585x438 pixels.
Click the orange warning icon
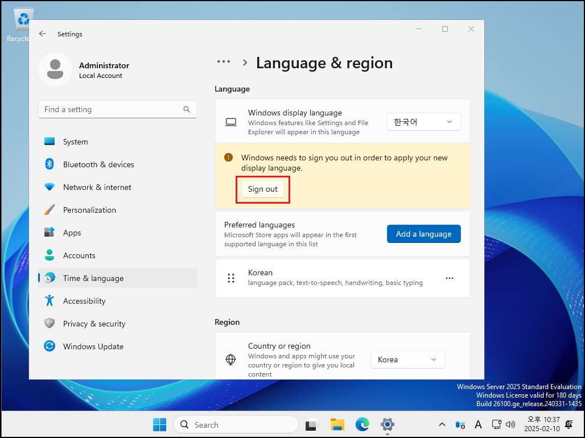tap(228, 158)
